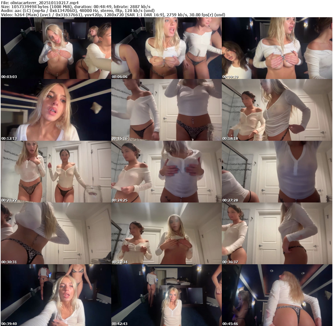Click the frame marked 00:42:43
This screenshot has width=333, height=326.
tap(166, 295)
